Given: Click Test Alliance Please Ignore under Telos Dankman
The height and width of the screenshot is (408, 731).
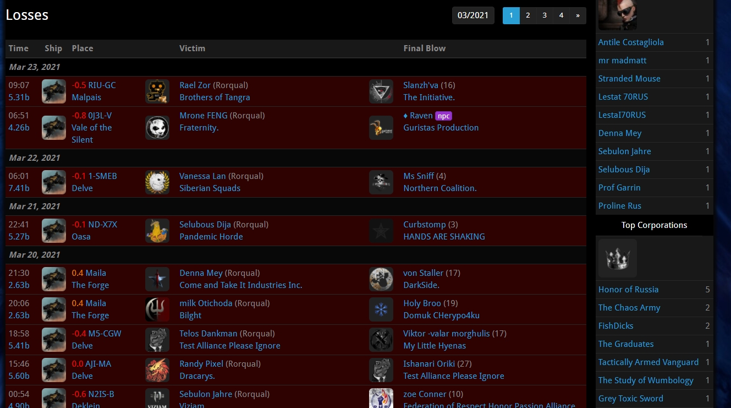Looking at the screenshot, I should [x=229, y=346].
